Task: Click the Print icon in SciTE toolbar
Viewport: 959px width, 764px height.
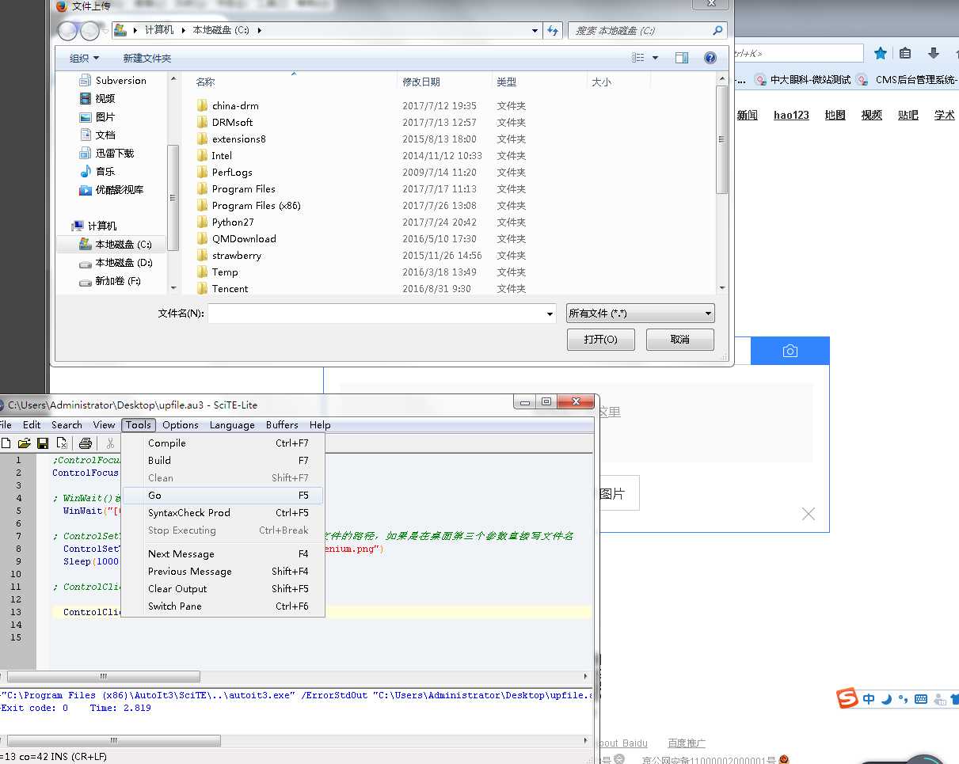Action: click(x=86, y=443)
